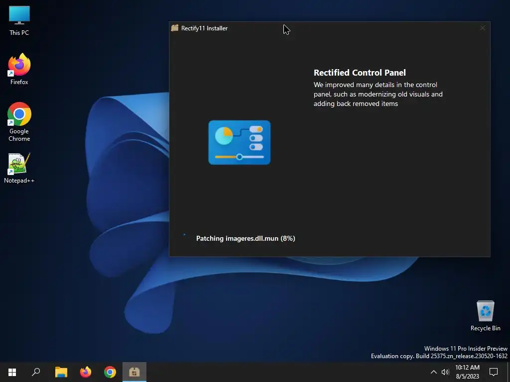
Task: Open taskbar Search magnifier
Action: (x=36, y=372)
